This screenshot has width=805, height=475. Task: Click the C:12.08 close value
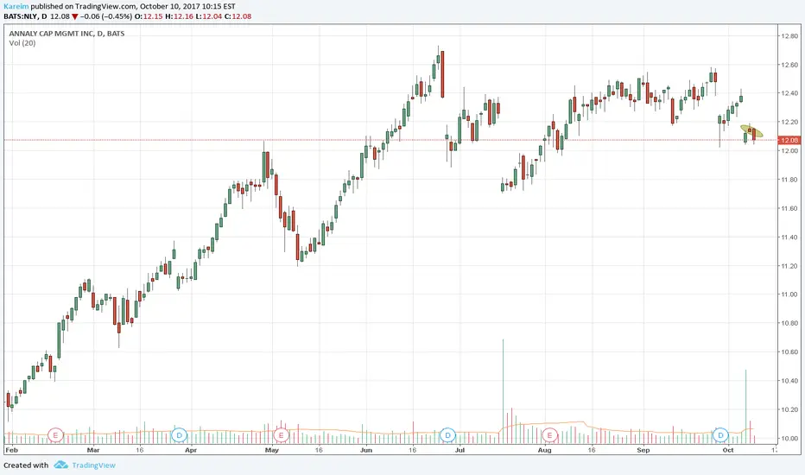click(238, 16)
